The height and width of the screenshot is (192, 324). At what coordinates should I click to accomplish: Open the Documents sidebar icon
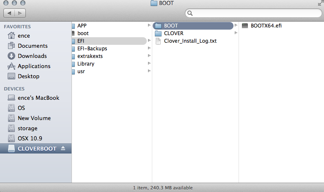coord(11,46)
